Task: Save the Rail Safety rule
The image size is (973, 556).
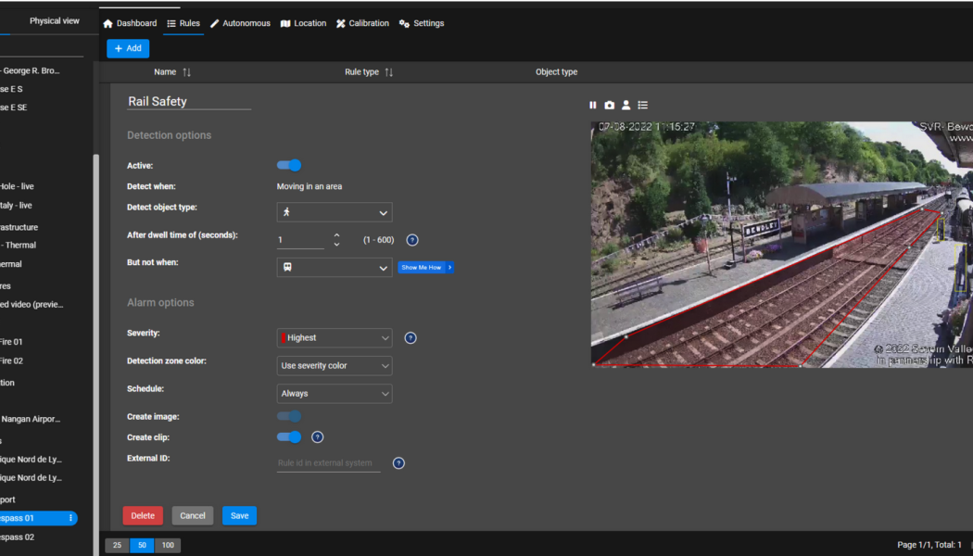Action: [239, 515]
